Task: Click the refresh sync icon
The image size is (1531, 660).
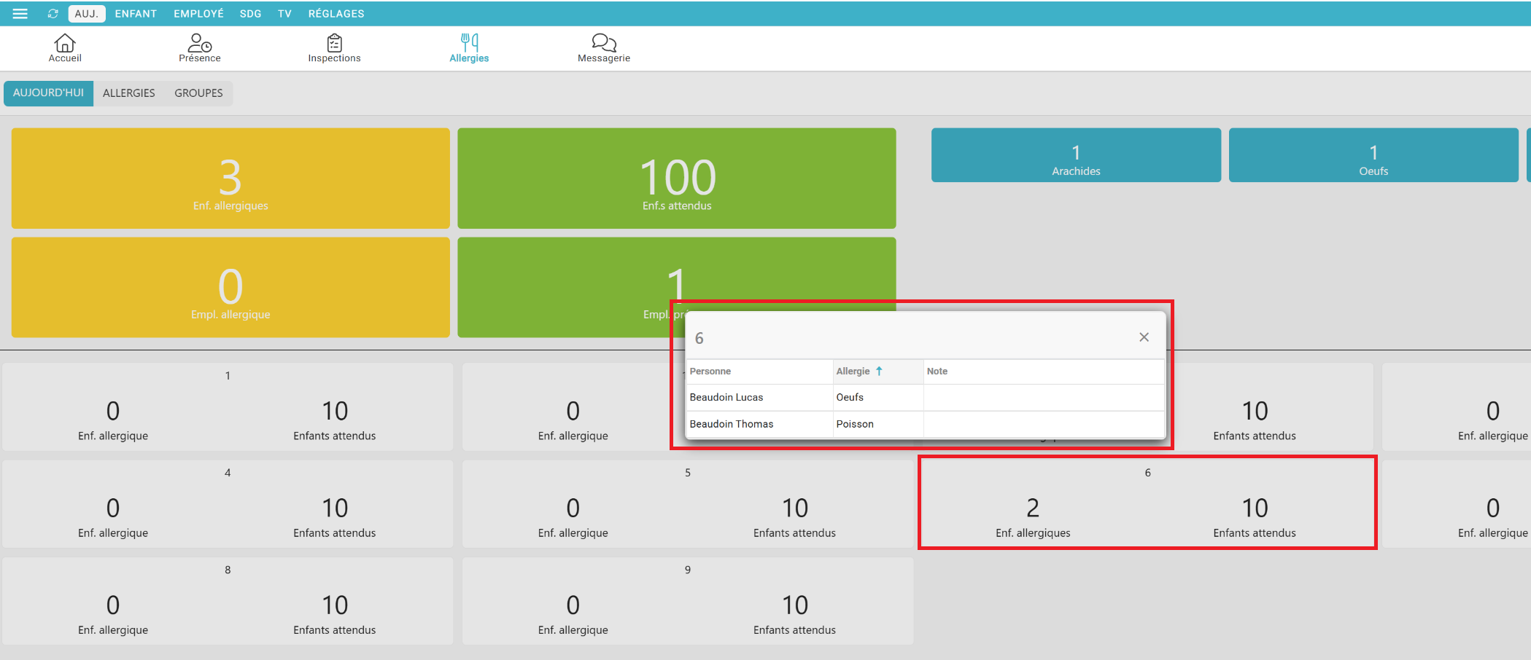Action: 53,14
